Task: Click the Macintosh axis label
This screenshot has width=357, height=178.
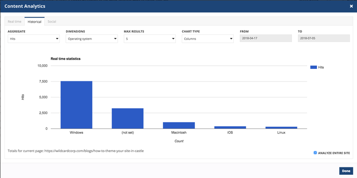Action: [x=178, y=133]
